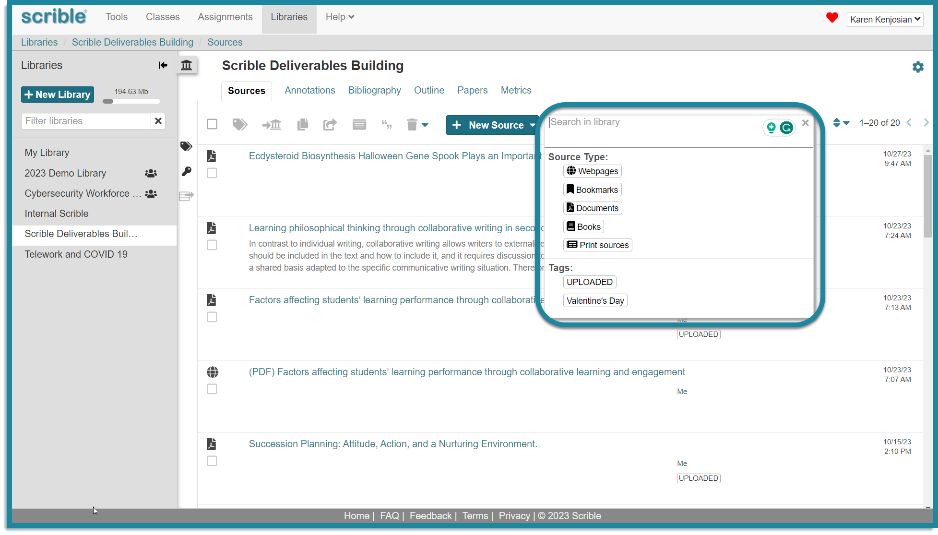Check the checkbox beside Ecdysteroid Biosynthesis source
Screen dimensions: 938x535
coord(212,173)
